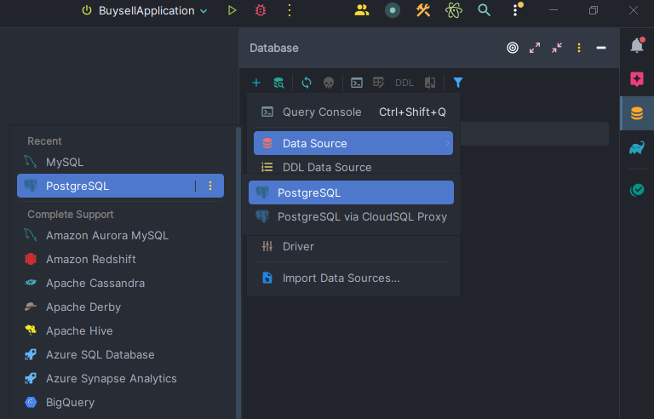The image size is (654, 419).
Task: Expand the Data Source submenu arrow
Action: pyautogui.click(x=448, y=143)
